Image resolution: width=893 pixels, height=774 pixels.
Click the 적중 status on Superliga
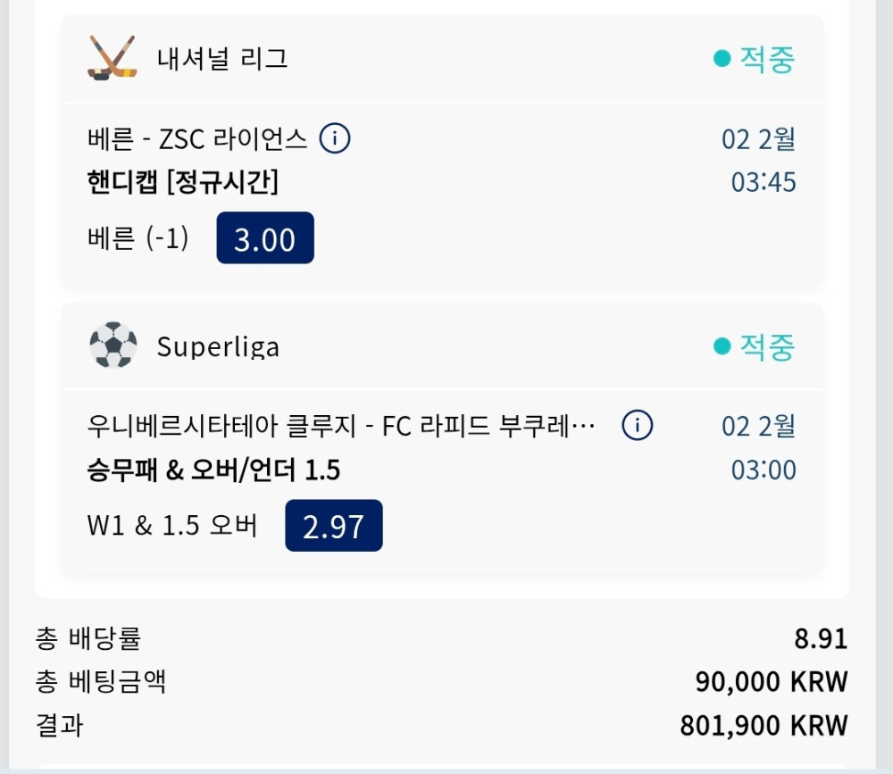(x=766, y=346)
